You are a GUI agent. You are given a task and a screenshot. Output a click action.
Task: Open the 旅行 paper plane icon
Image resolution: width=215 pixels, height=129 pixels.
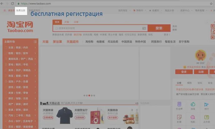206,104
